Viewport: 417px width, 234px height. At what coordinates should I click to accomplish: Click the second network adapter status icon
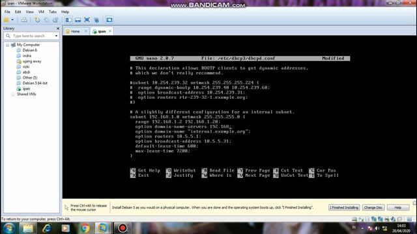pyautogui.click(x=381, y=219)
